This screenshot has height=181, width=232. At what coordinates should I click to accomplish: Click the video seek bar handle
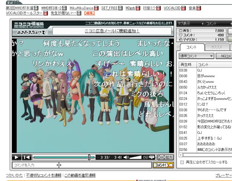[89, 157]
